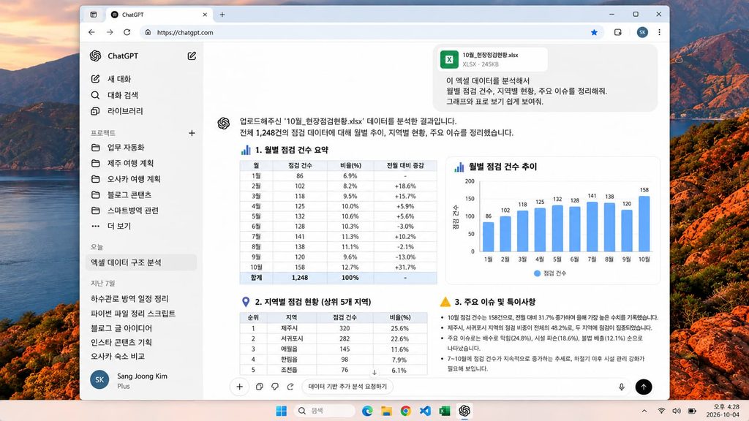Click the plus attach button in composer
The image size is (749, 421).
point(240,387)
